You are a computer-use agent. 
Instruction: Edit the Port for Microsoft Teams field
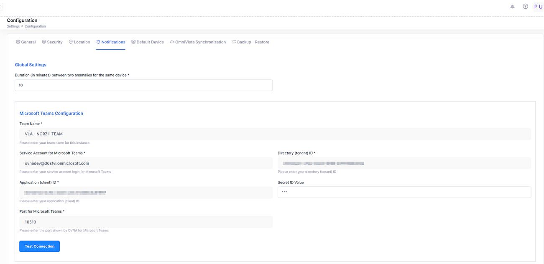click(146, 222)
